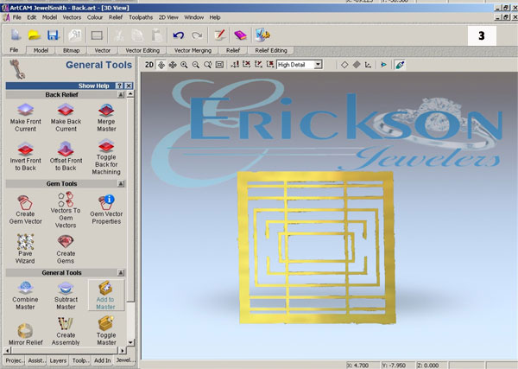Click the options checklist toolbar icon
Viewport: 518px width, 369px height.
[x=262, y=35]
